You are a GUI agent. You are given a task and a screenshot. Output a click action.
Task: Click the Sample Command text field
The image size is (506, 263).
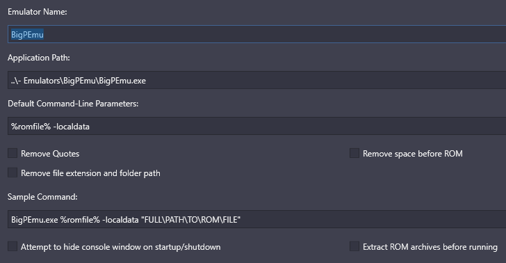(x=257, y=219)
